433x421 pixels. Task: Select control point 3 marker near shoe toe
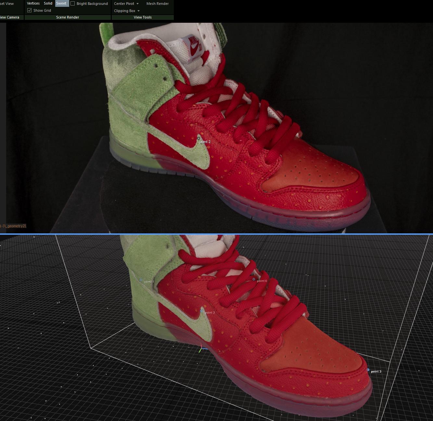point(368,370)
